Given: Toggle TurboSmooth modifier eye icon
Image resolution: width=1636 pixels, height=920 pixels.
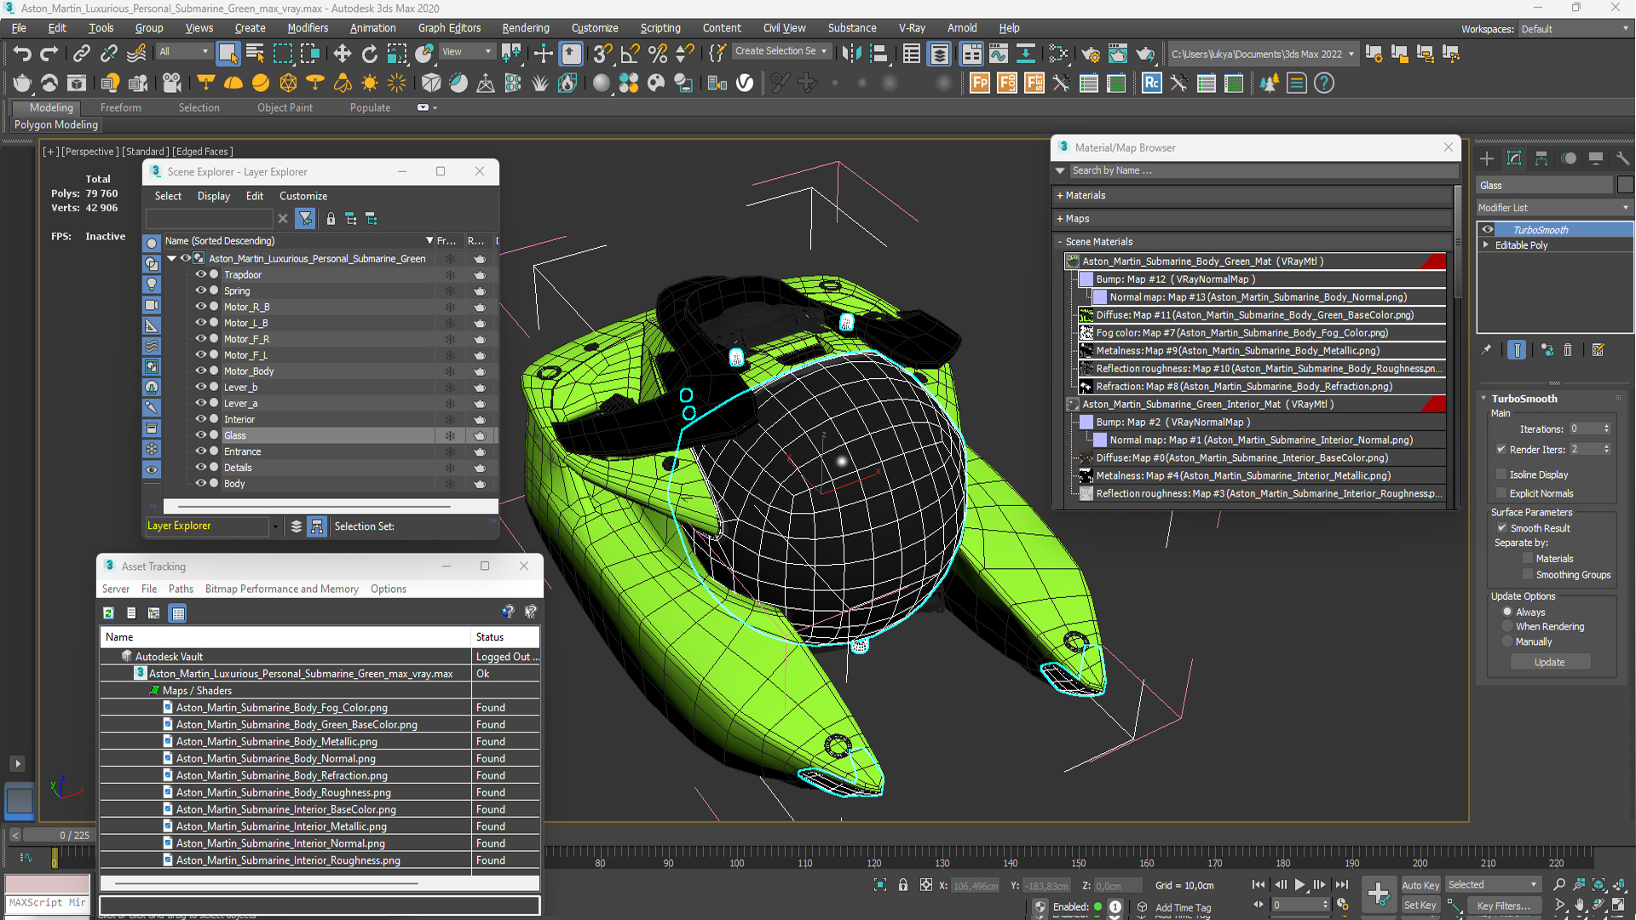Looking at the screenshot, I should [1488, 230].
